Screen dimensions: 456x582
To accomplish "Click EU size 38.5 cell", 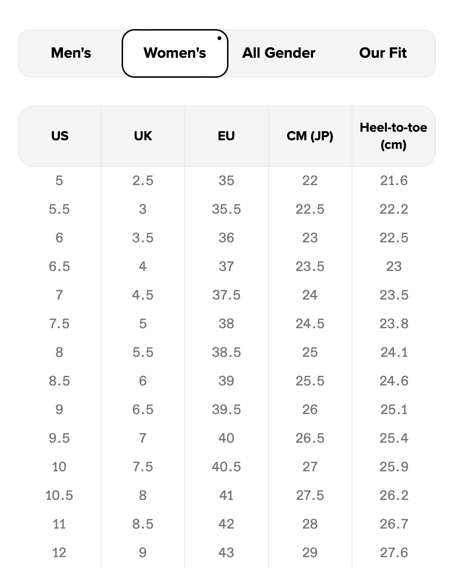I will (x=226, y=353).
